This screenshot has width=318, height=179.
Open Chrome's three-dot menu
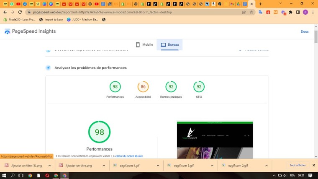coord(313,12)
